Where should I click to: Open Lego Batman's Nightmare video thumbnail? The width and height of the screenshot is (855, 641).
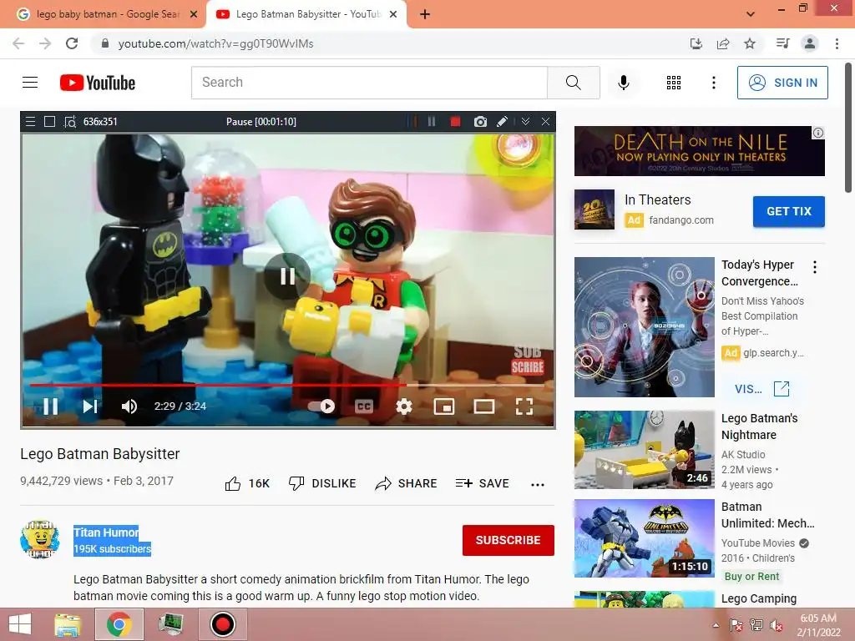point(644,450)
